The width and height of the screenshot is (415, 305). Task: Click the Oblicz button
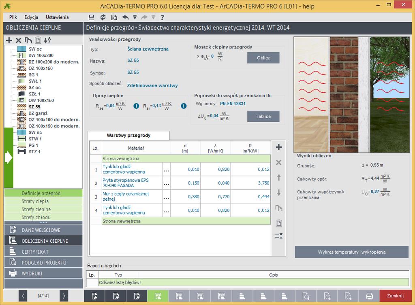tap(263, 58)
